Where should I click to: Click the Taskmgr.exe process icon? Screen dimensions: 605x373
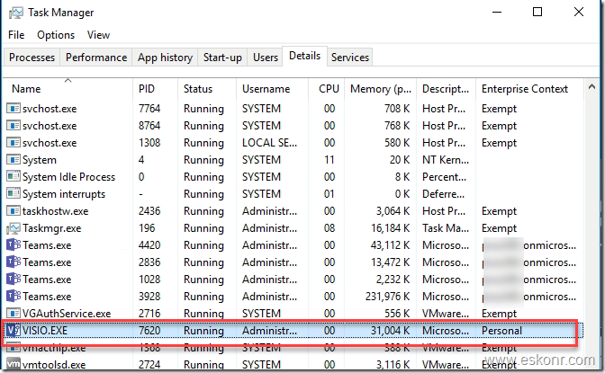13,228
